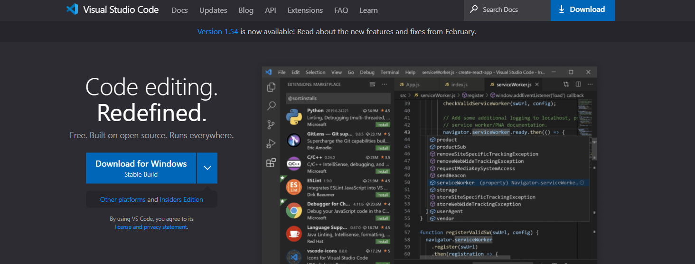Click the clear extensions list icon in Marketplace header

click(372, 85)
